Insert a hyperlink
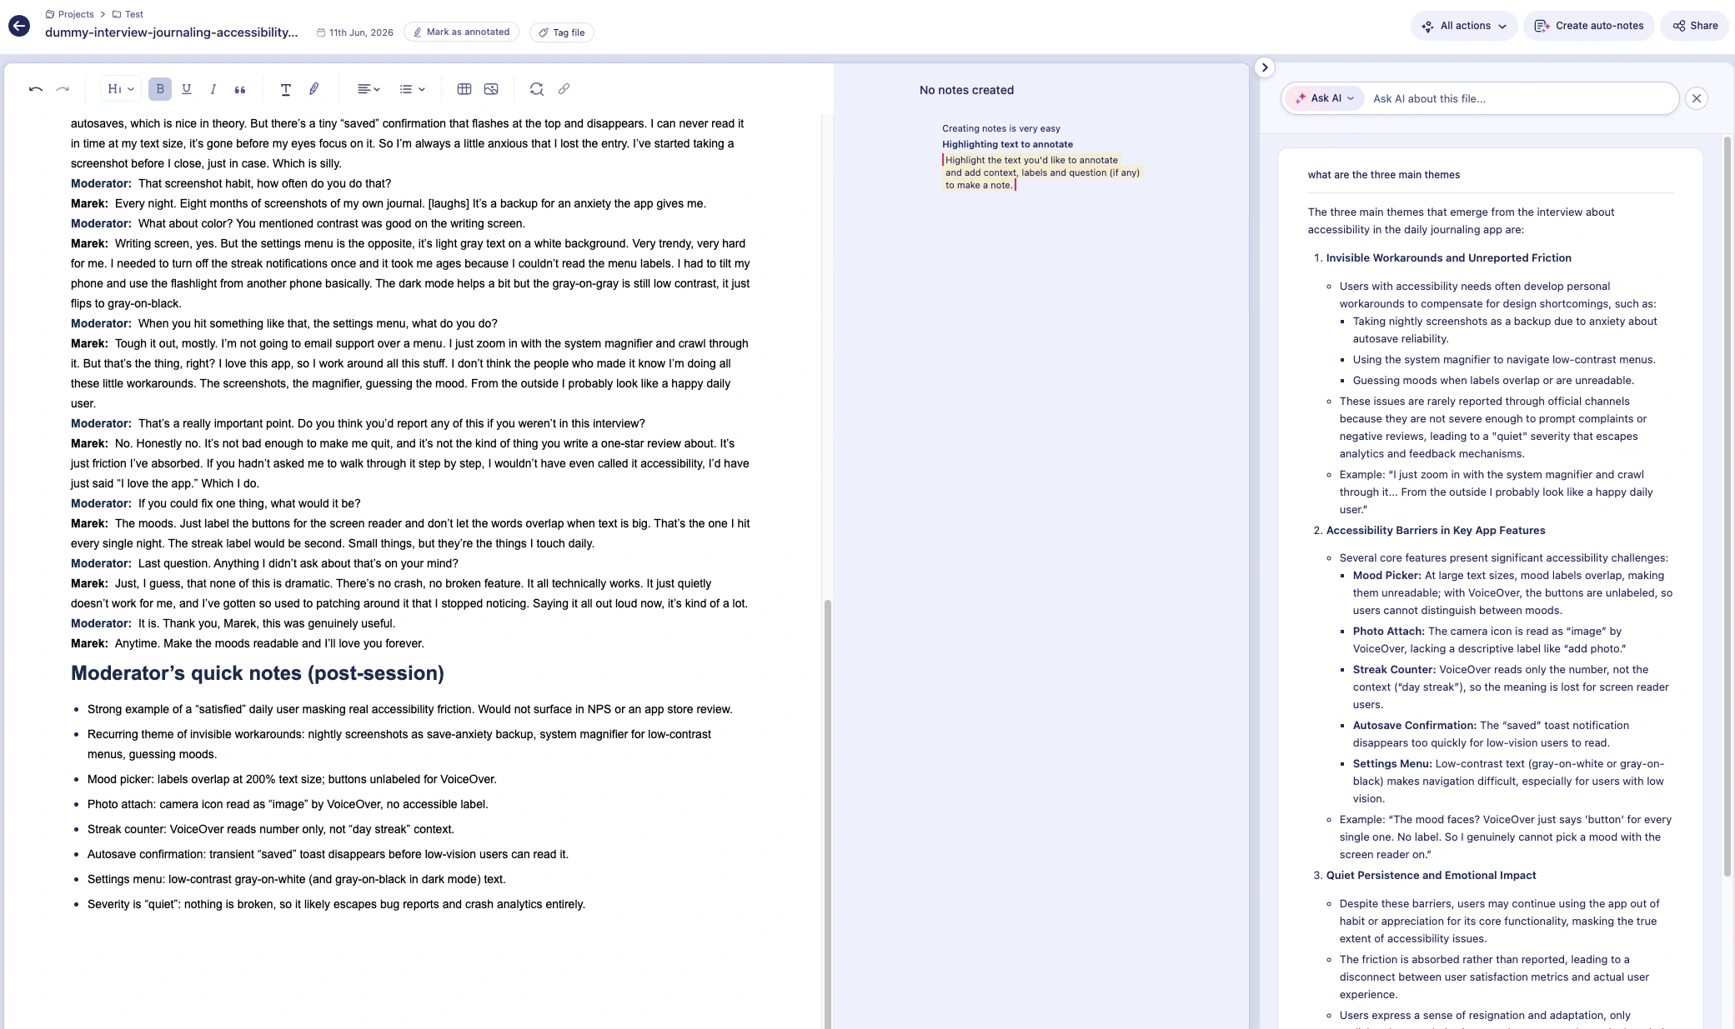 (564, 89)
